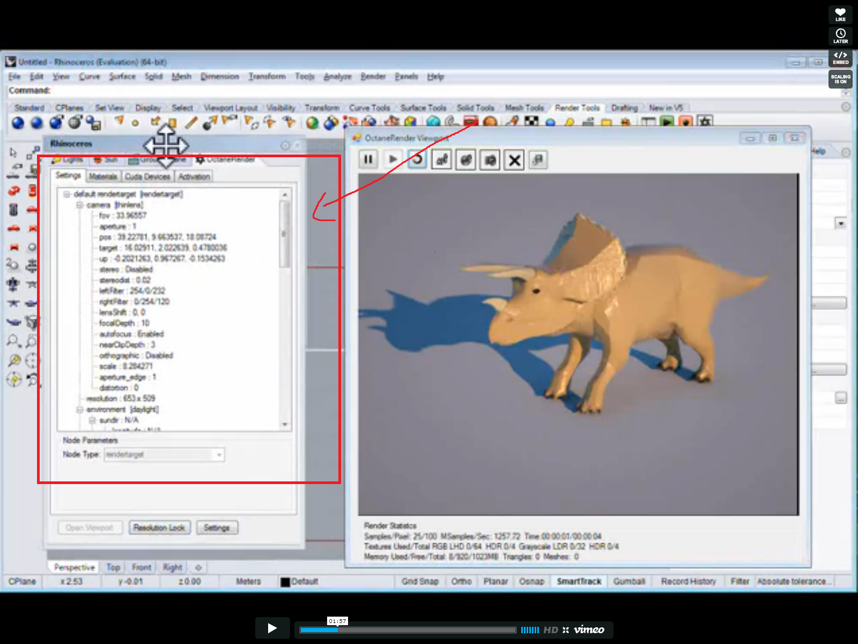Select the pointer arrow tool in left sidebar

pyautogui.click(x=13, y=153)
